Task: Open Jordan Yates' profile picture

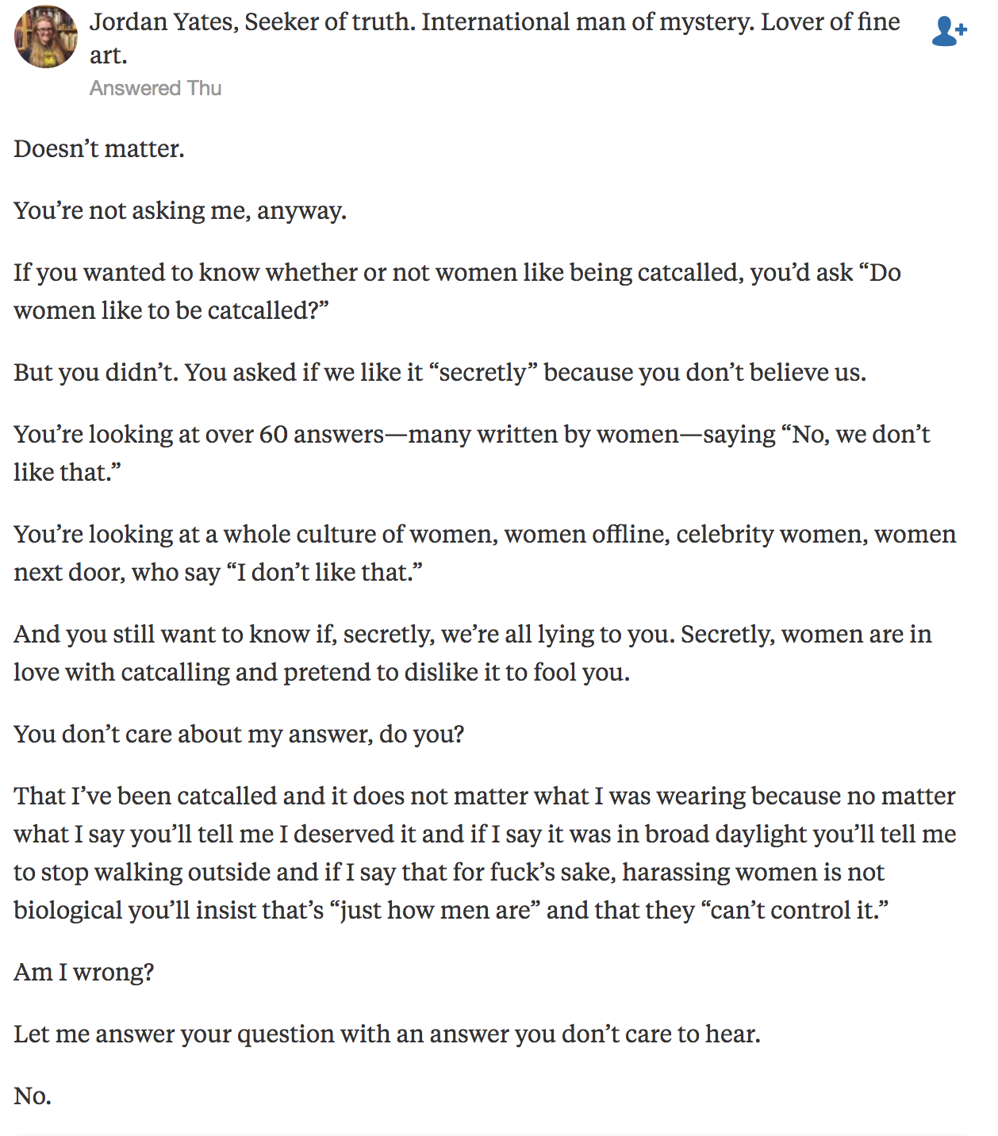Action: click(x=46, y=36)
